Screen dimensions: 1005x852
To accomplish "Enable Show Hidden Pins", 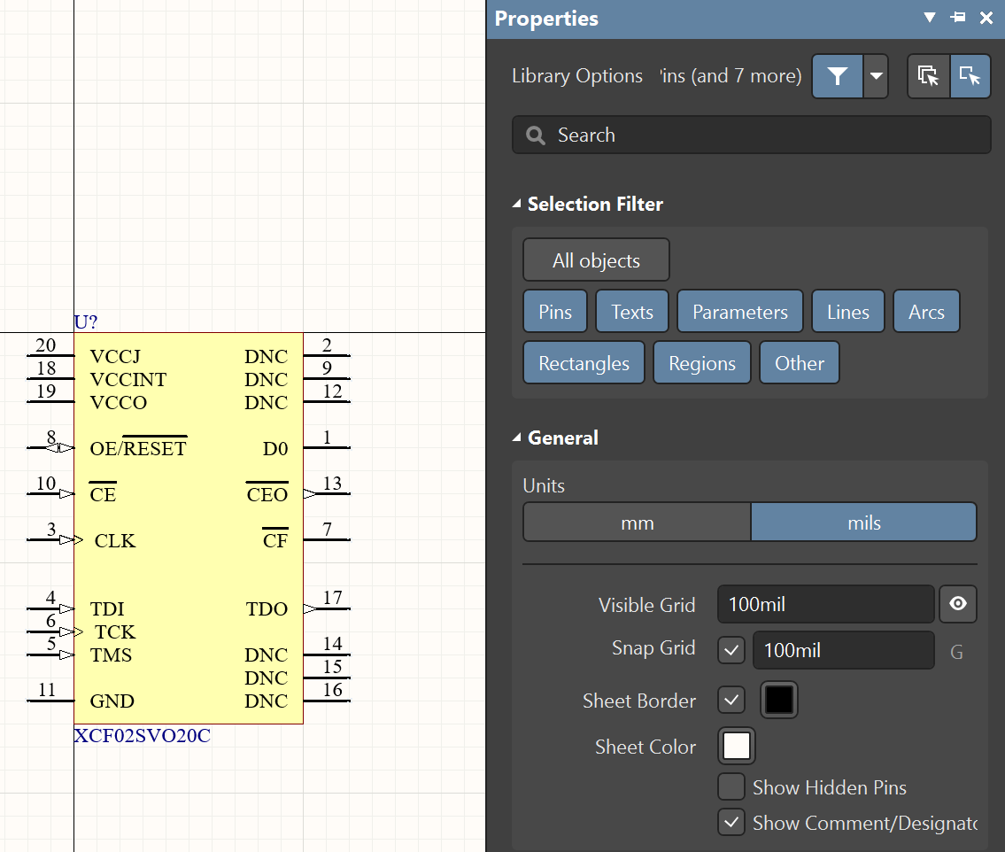I will click(x=731, y=787).
